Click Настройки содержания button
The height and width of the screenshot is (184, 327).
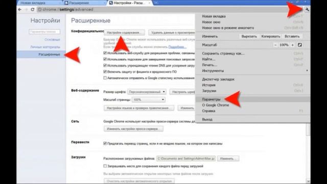tap(124, 33)
